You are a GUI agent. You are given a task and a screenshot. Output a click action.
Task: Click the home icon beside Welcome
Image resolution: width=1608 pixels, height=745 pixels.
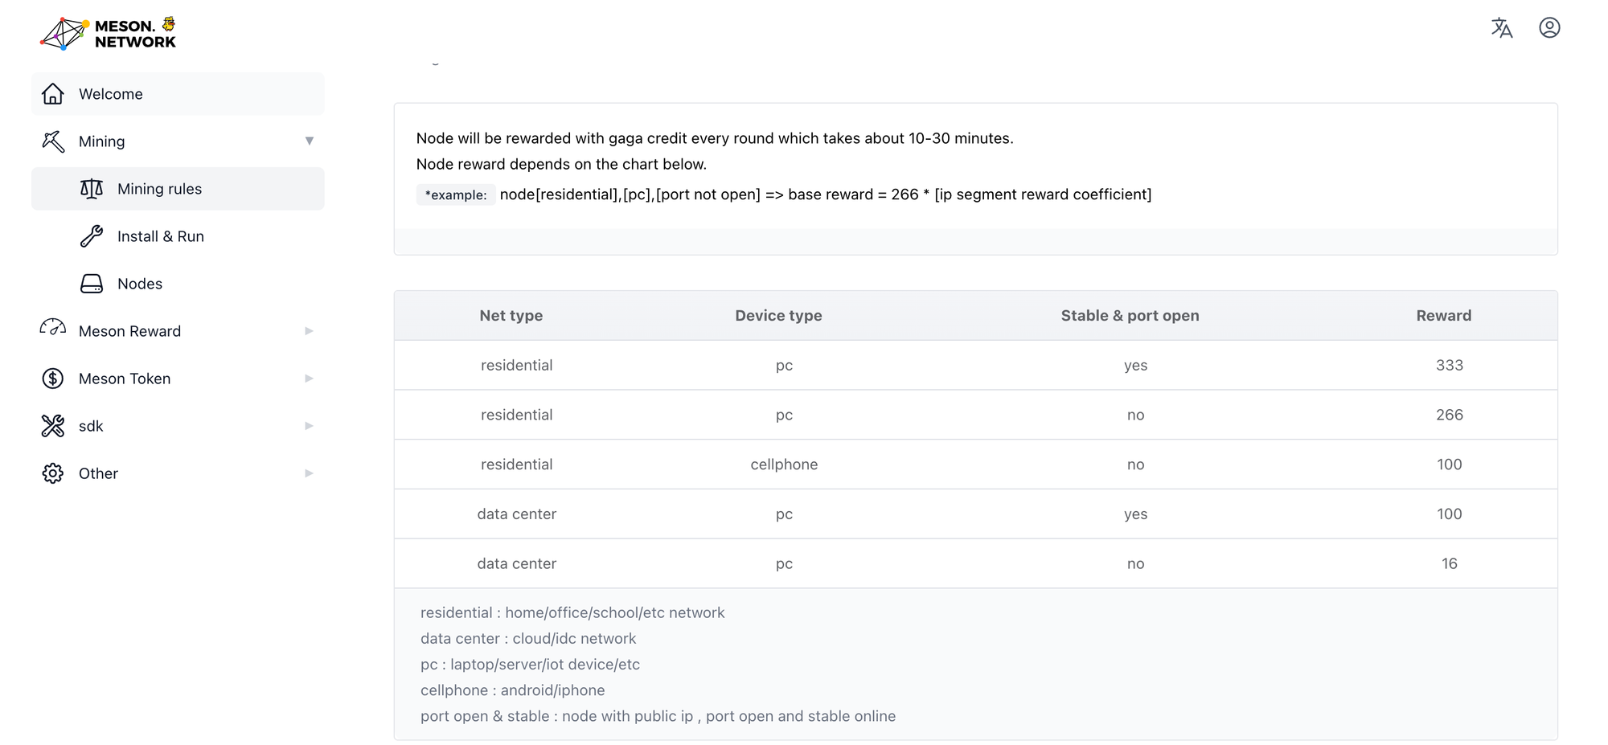53,94
